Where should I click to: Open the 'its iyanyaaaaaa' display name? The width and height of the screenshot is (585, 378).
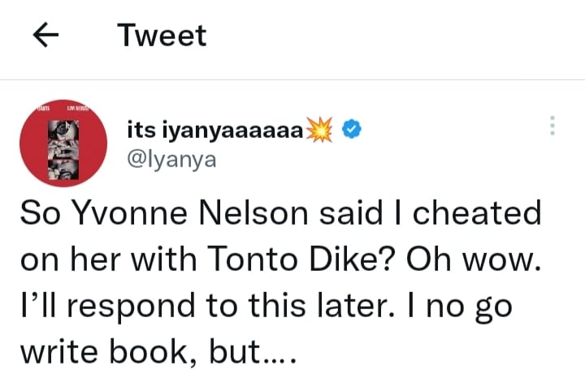pyautogui.click(x=215, y=129)
